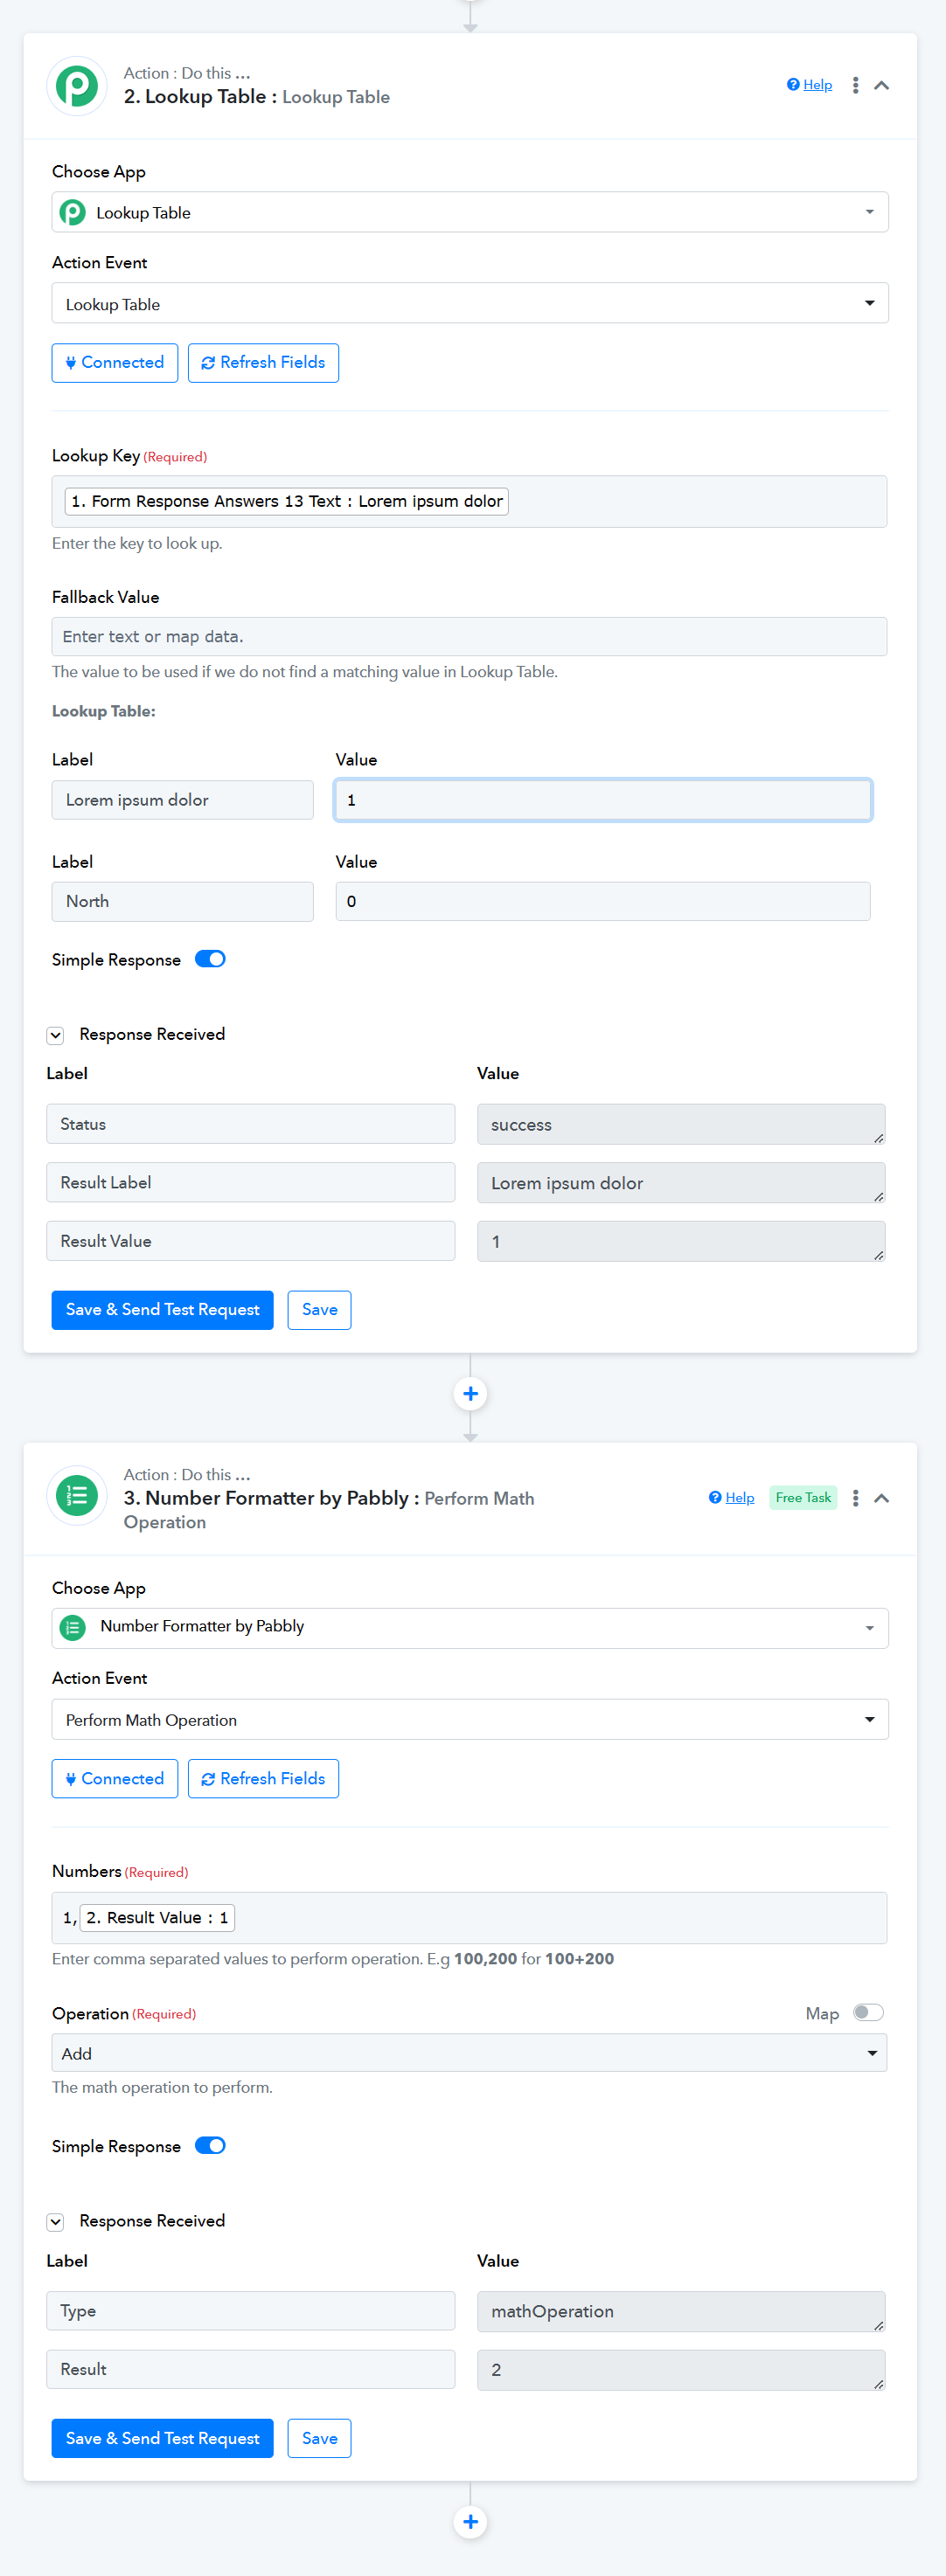This screenshot has width=946, height=2576.
Task: Open the Choose App dropdown showing Lookup Table
Action: tap(470, 212)
